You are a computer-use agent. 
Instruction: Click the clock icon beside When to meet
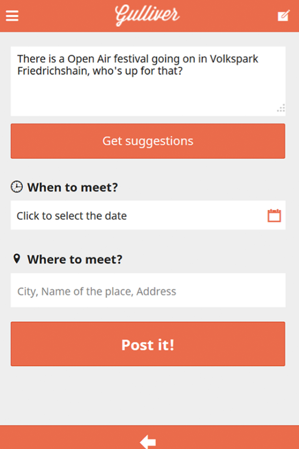pyautogui.click(x=17, y=187)
